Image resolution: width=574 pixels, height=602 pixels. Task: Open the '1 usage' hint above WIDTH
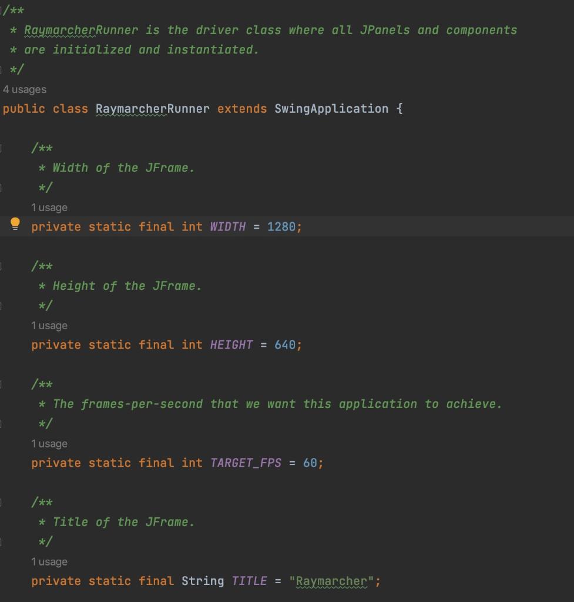[49, 208]
